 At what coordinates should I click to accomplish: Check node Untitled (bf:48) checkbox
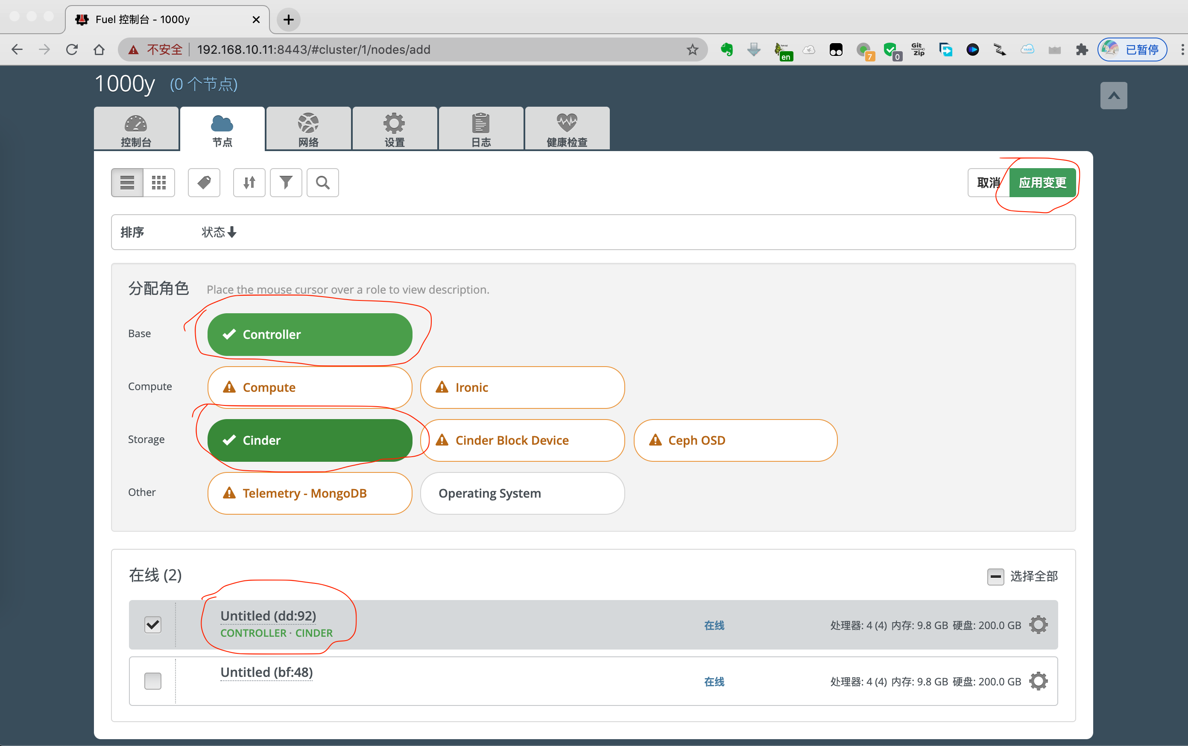point(153,681)
